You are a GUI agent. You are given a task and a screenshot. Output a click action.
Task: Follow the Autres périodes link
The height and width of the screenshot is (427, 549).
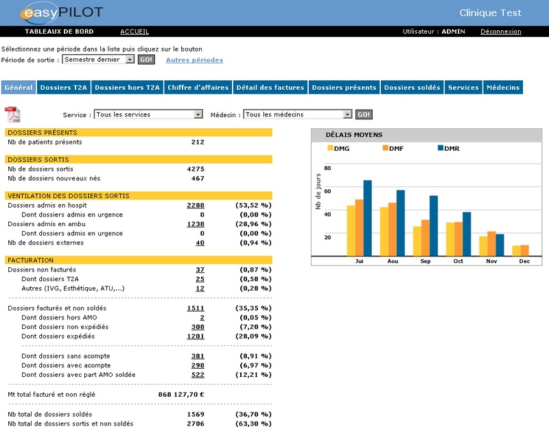(x=194, y=60)
